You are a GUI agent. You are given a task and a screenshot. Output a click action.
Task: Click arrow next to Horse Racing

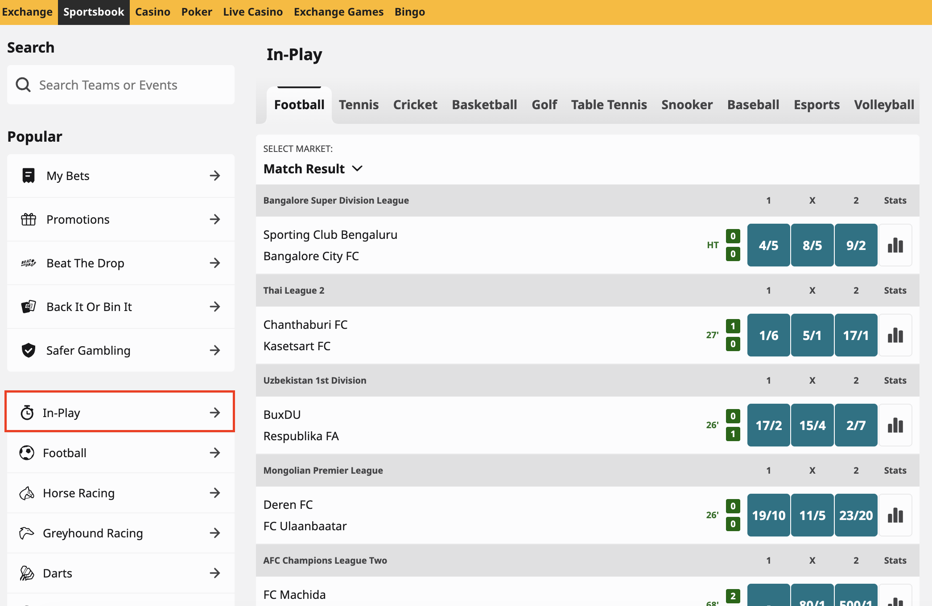point(215,493)
